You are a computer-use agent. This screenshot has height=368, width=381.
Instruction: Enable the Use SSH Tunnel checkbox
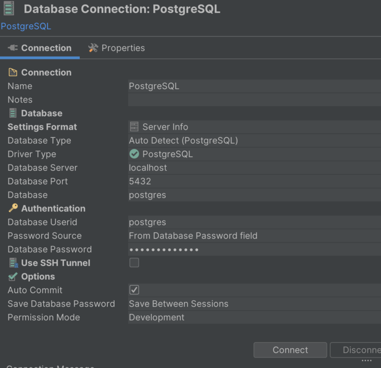point(134,263)
